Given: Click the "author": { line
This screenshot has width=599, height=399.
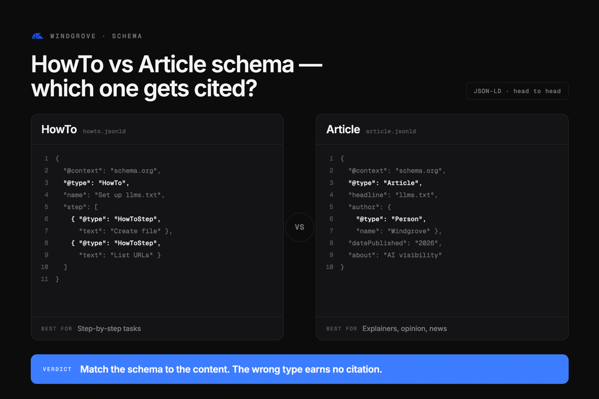Looking at the screenshot, I should (369, 206).
